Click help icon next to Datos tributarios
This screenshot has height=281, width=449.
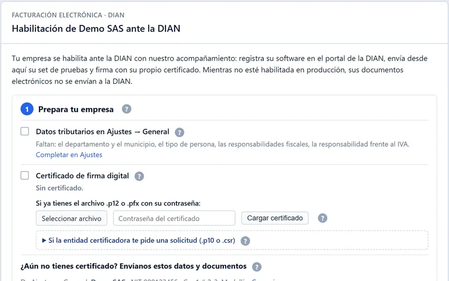click(x=180, y=132)
